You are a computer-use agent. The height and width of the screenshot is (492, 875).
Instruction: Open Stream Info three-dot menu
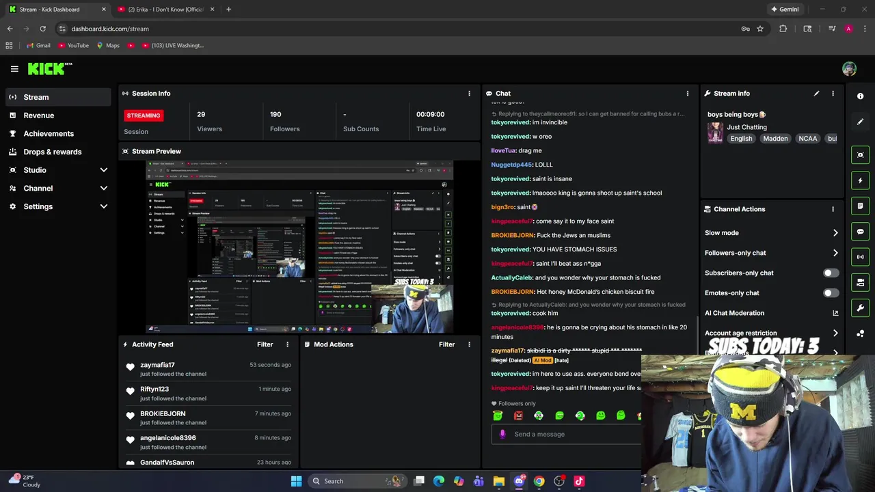pyautogui.click(x=833, y=94)
